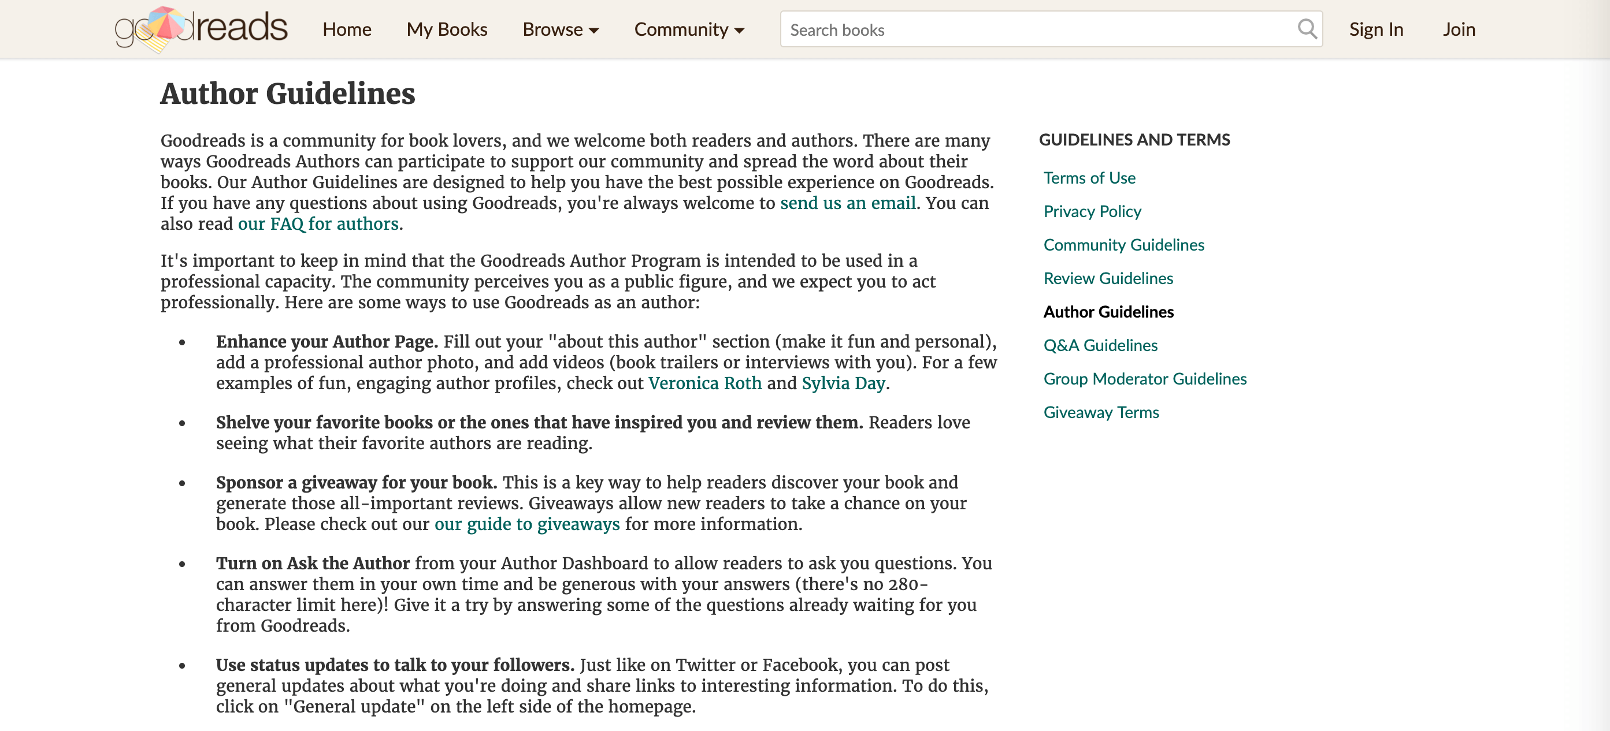Click the Join button

[1459, 29]
